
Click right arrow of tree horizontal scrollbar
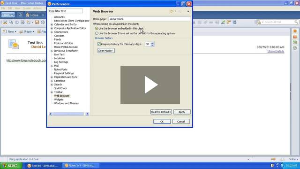[87, 114]
